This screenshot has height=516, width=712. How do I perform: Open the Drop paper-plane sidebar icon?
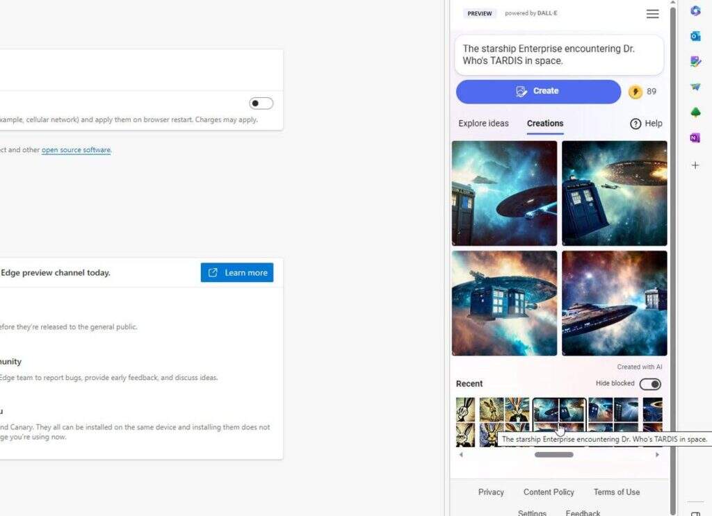(x=695, y=87)
